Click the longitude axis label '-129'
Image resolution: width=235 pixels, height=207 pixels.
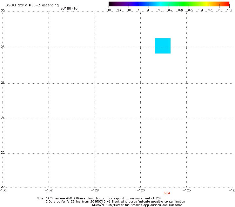click(x=95, y=190)
